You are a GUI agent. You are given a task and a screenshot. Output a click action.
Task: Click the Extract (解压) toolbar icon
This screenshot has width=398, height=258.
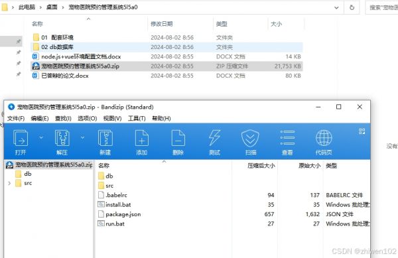pyautogui.click(x=62, y=142)
